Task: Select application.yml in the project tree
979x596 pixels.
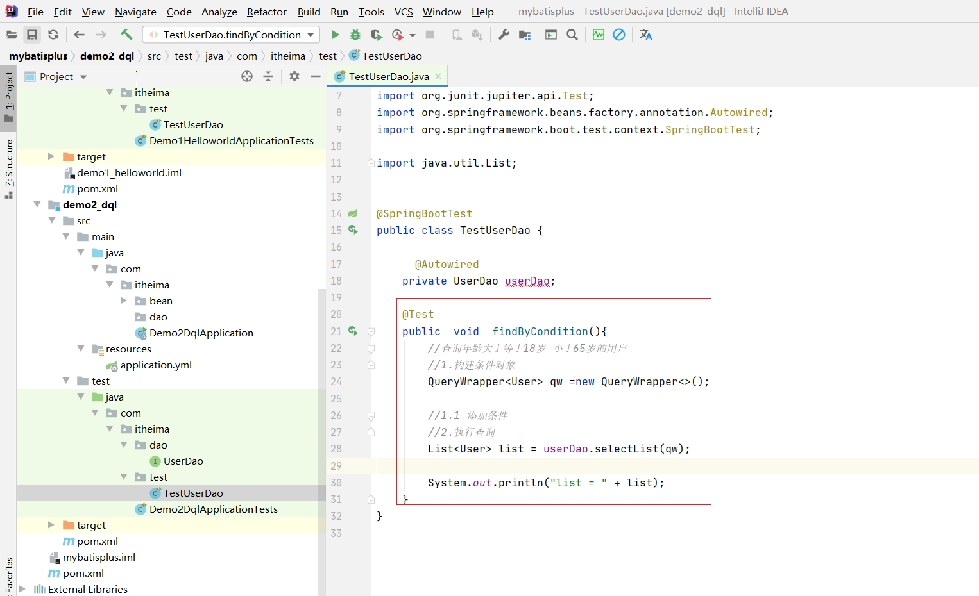Action: tap(156, 365)
